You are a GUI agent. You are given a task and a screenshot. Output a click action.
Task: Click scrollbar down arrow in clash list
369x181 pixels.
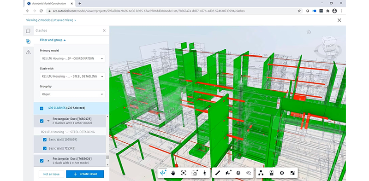pos(107,165)
